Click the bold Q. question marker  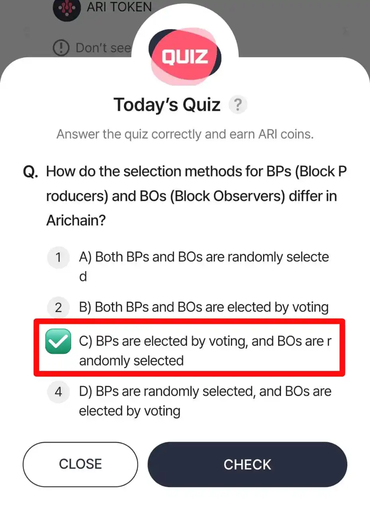pyautogui.click(x=31, y=173)
